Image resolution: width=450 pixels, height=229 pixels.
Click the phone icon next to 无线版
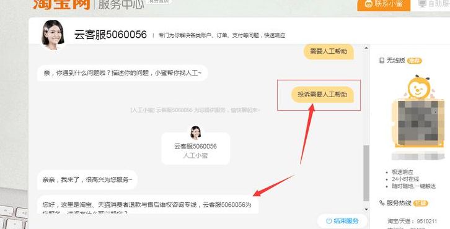(382, 61)
